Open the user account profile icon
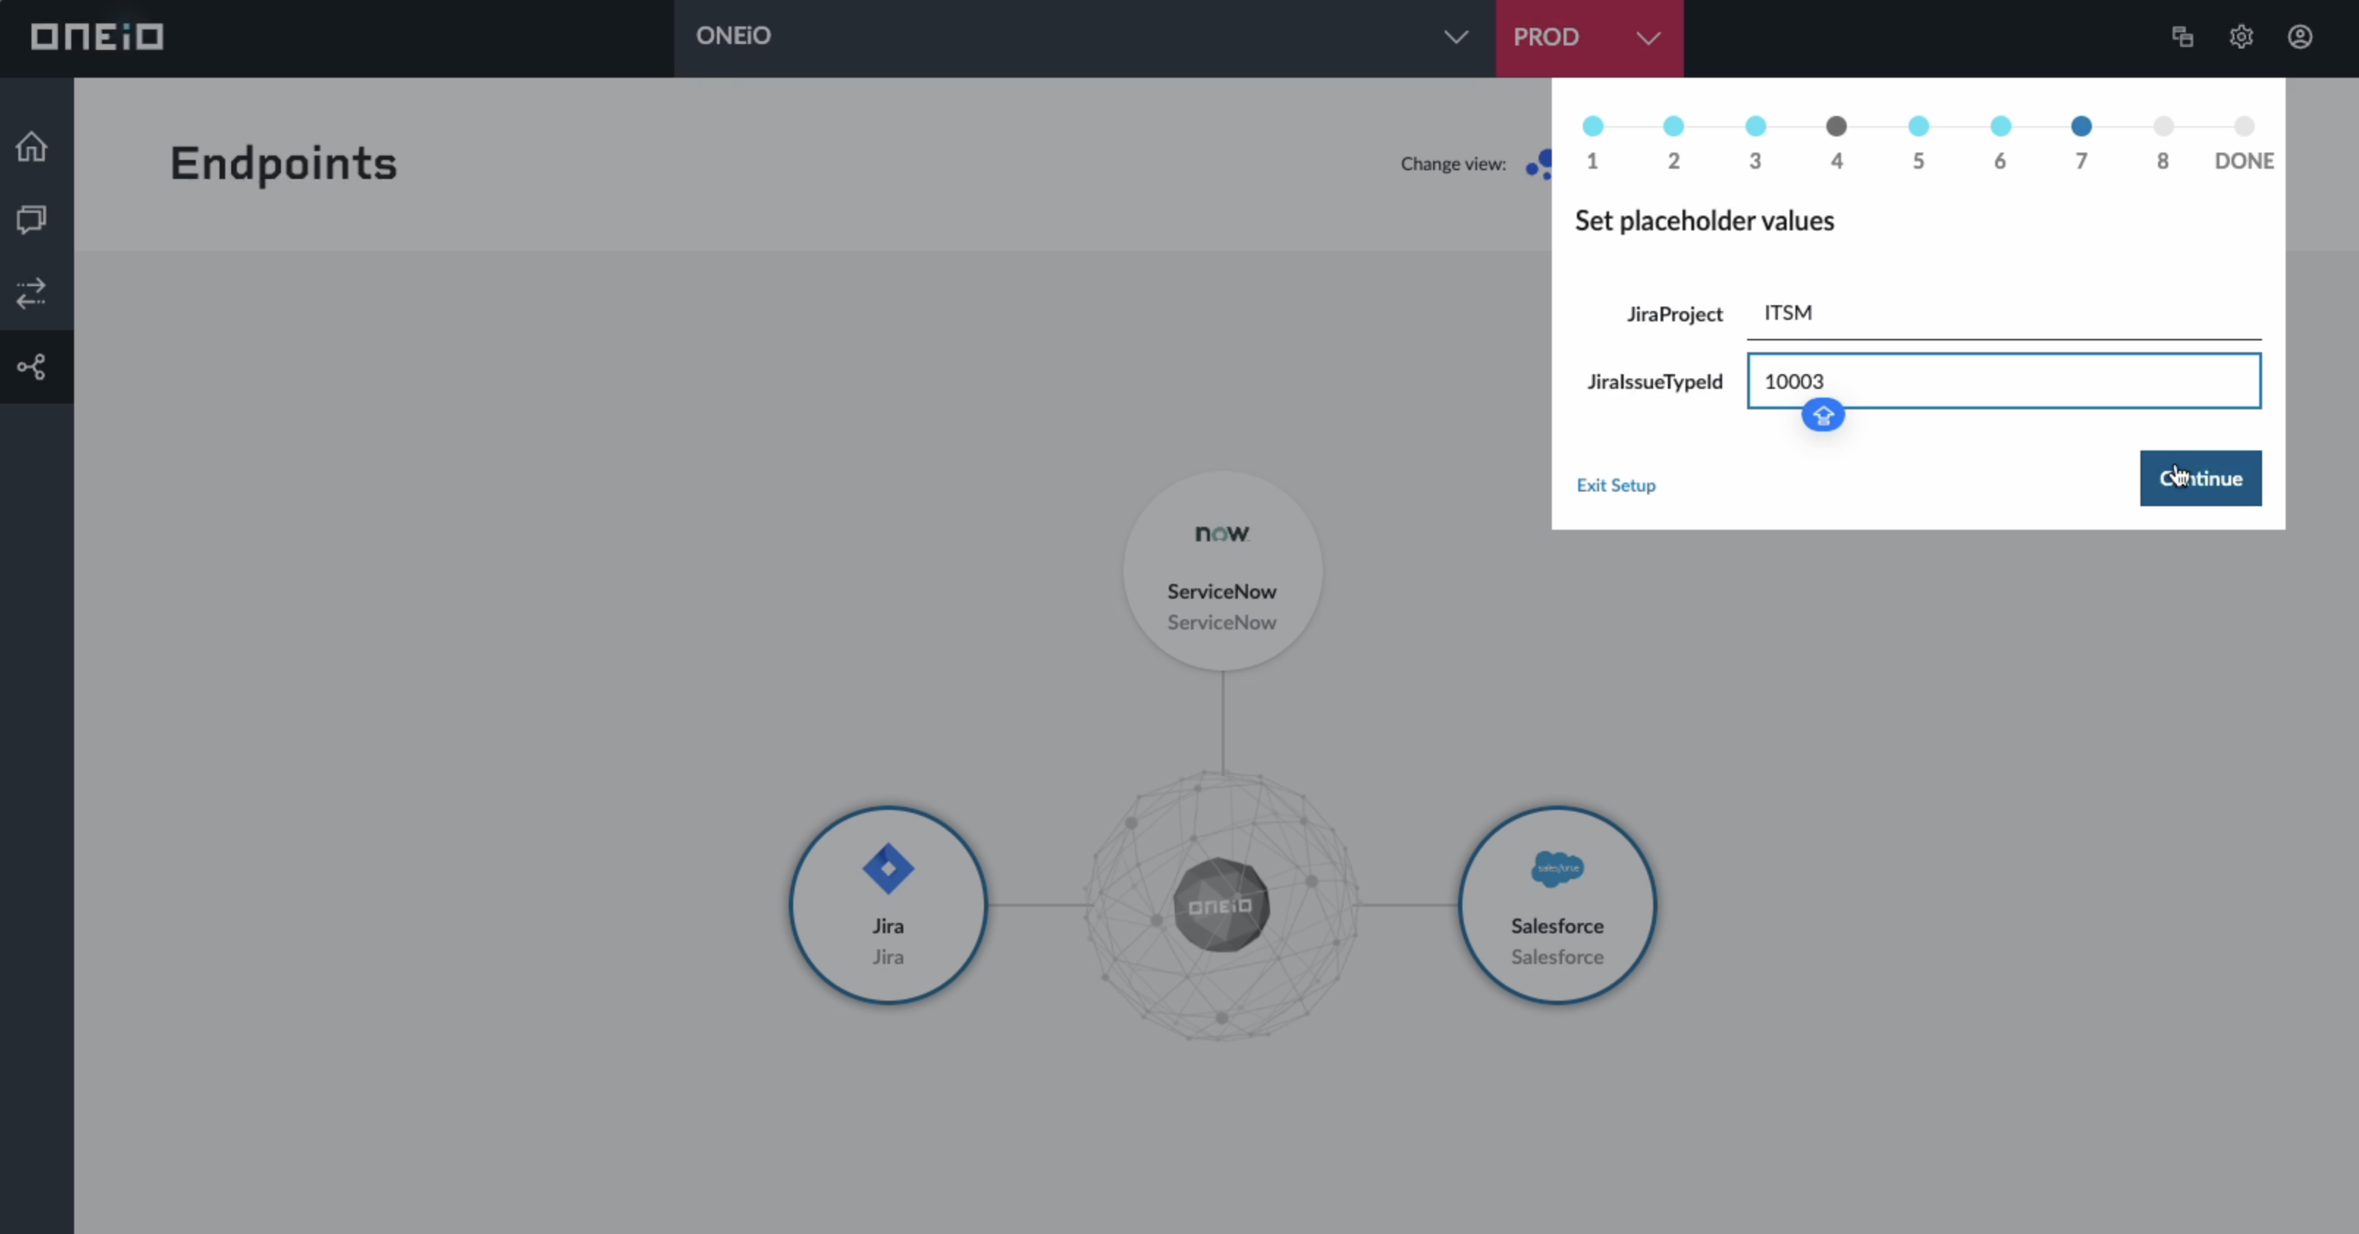Screen dimensions: 2359x1234 [x=2300, y=37]
